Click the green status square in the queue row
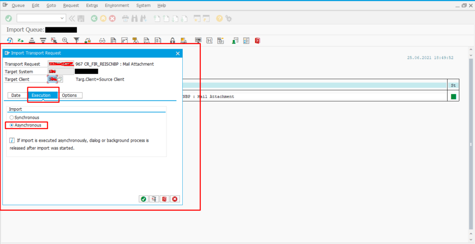This screenshot has height=244, width=475. (x=454, y=97)
